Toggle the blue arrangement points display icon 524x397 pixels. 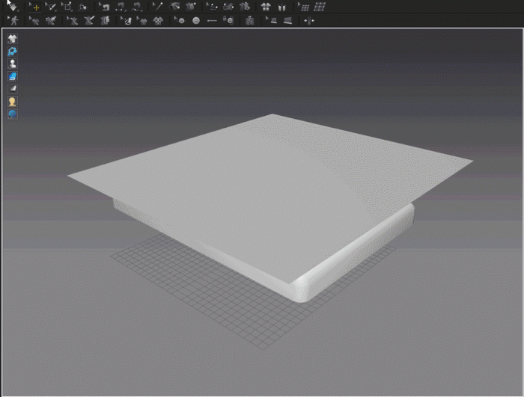(x=13, y=52)
